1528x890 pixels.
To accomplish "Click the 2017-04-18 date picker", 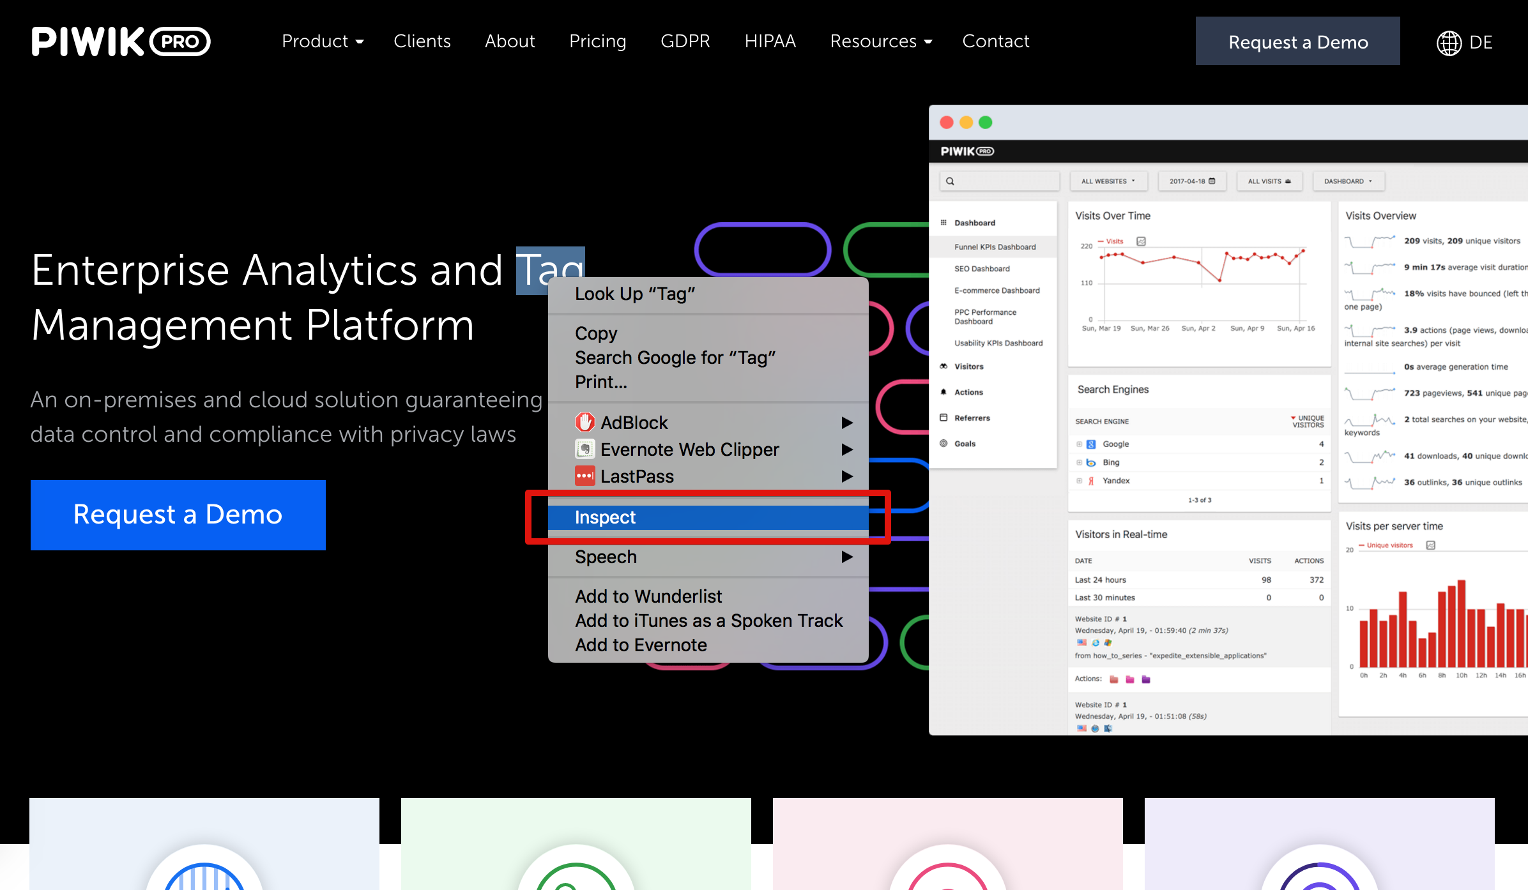I will click(x=1192, y=181).
